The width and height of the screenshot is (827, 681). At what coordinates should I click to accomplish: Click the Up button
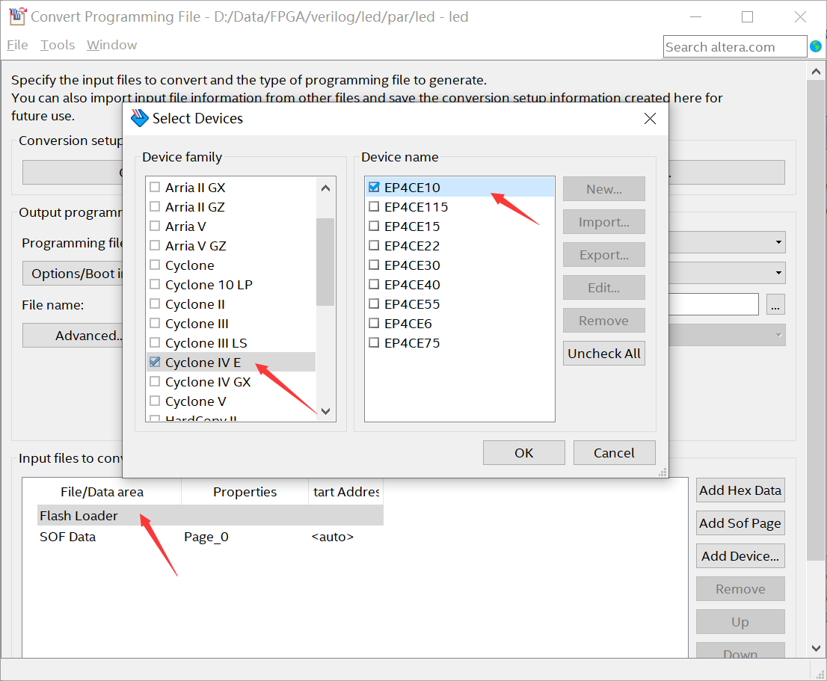click(740, 622)
